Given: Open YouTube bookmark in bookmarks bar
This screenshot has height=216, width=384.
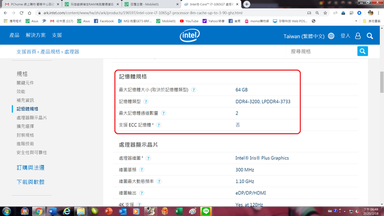Looking at the screenshot, I should point(189,21).
